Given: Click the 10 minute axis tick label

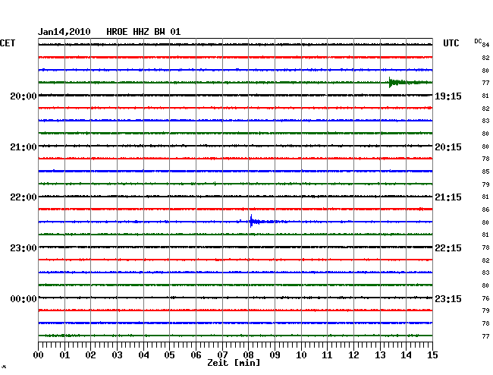Looking at the screenshot, I should [301, 355].
